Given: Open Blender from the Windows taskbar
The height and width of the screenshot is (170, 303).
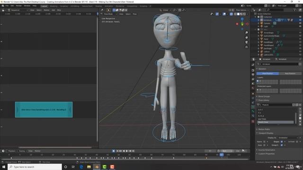Looking at the screenshot, I should pos(97,167).
